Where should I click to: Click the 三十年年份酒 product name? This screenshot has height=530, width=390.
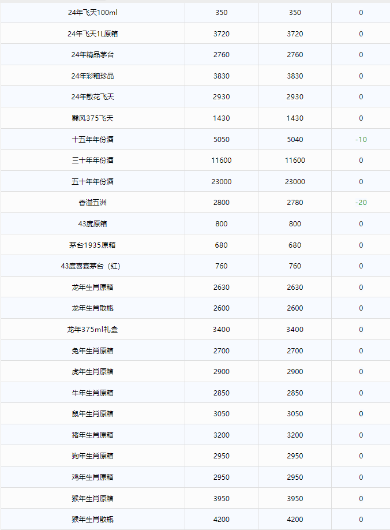point(92,161)
